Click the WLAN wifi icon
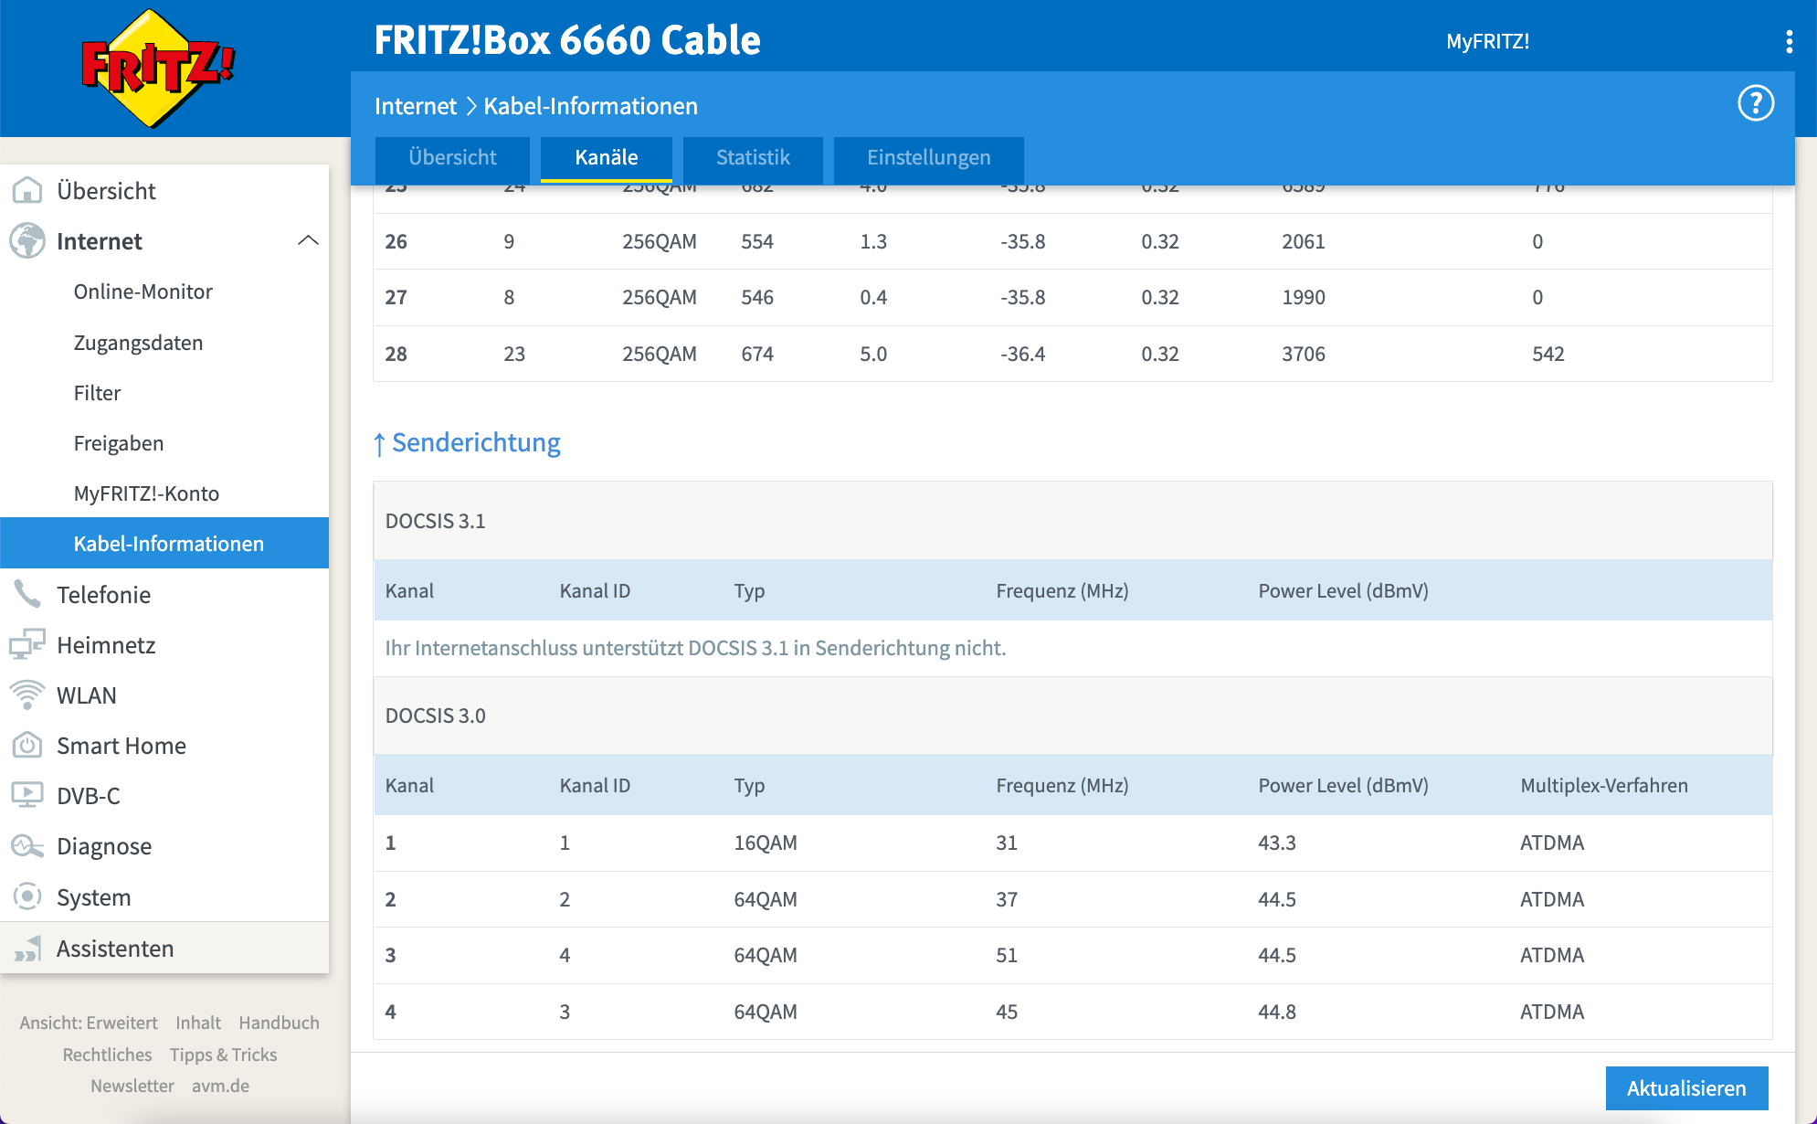Image resolution: width=1817 pixels, height=1124 pixels. pos(27,695)
